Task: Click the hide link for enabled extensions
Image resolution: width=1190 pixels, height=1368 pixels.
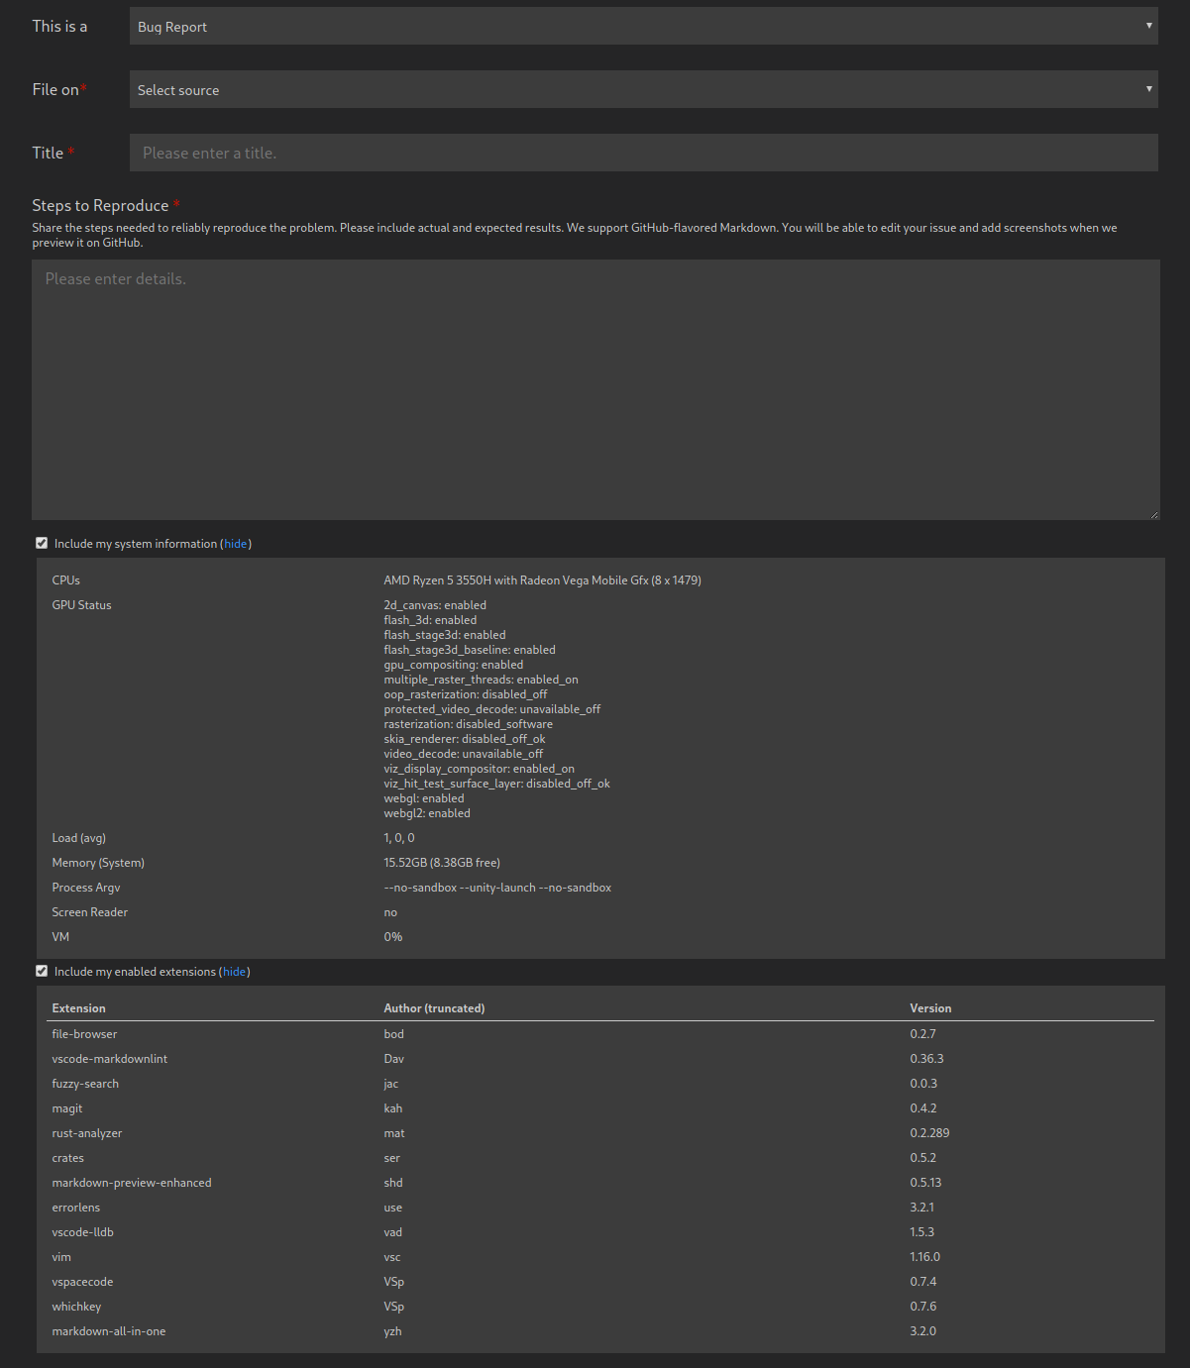Action: coord(234,971)
